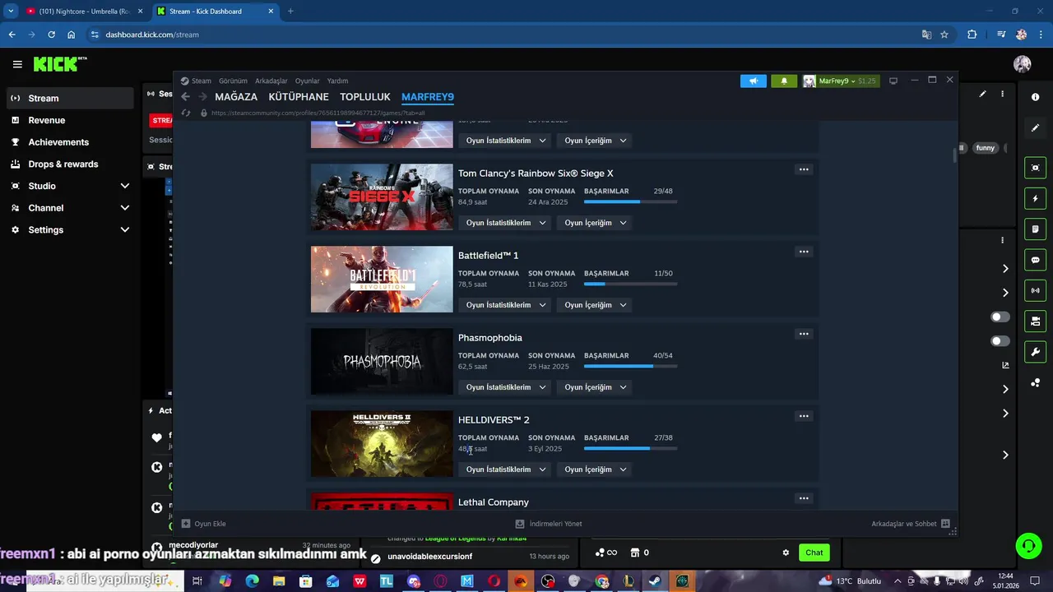Open info icon in Kick right toolbar
1053x592 pixels.
click(1036, 97)
